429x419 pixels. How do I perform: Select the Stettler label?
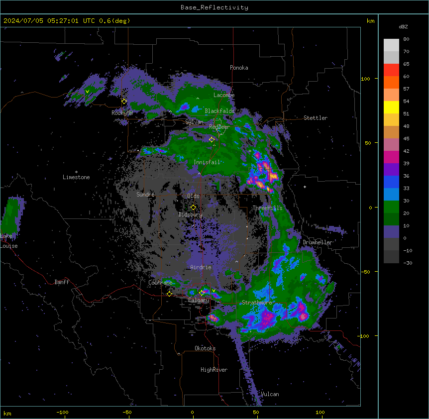coord(316,118)
